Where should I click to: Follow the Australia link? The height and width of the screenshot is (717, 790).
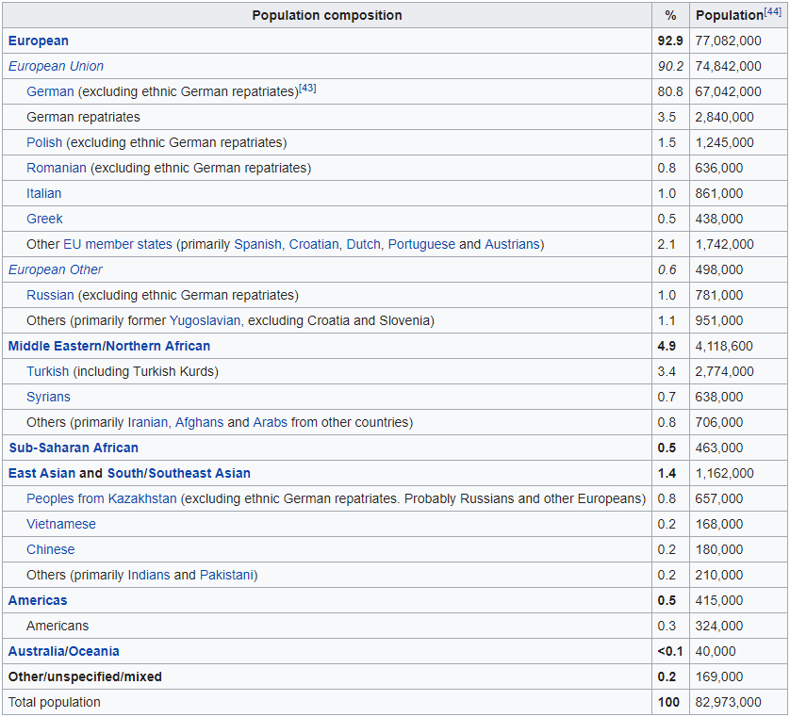click(x=35, y=651)
